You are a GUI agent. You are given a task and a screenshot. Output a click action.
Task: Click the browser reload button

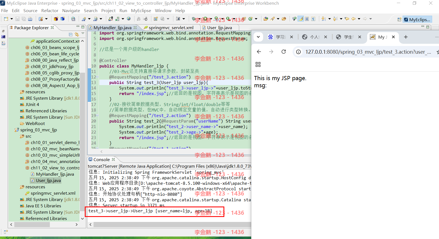283,51
